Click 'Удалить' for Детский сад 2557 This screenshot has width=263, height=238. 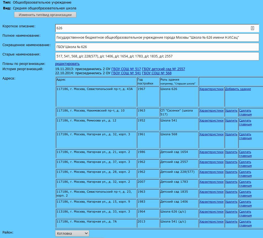click(231, 162)
